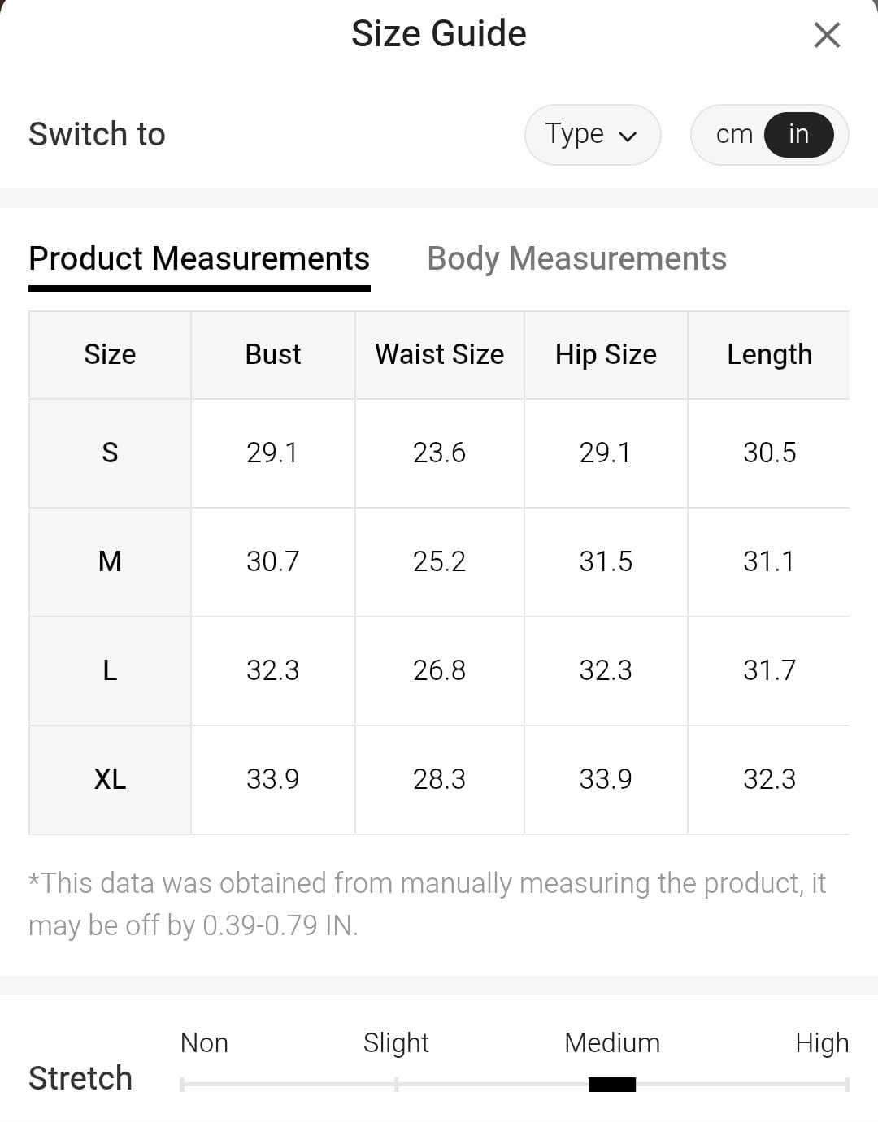Viewport: 878px width, 1122px height.
Task: Select the XL size row label
Action: tap(110, 779)
